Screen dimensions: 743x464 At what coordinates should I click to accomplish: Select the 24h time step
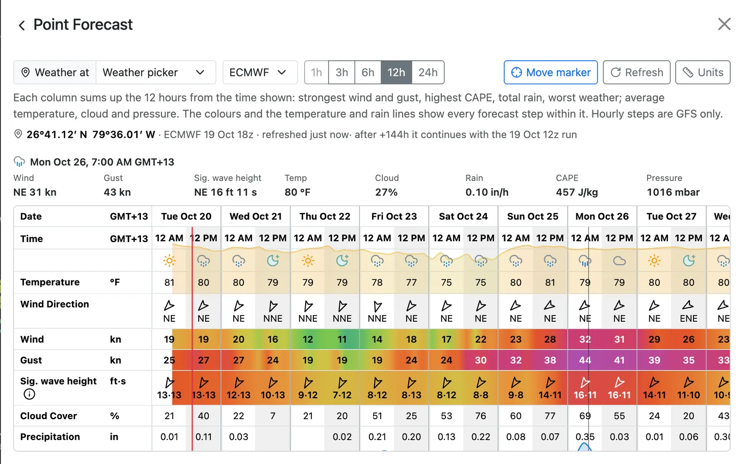pos(428,72)
